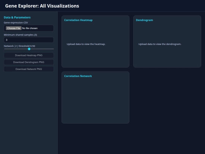Image resolution: width=205 pixels, height=154 pixels.
Task: Click the Gene Explorer: All Visualizations title
Action: (42, 6)
